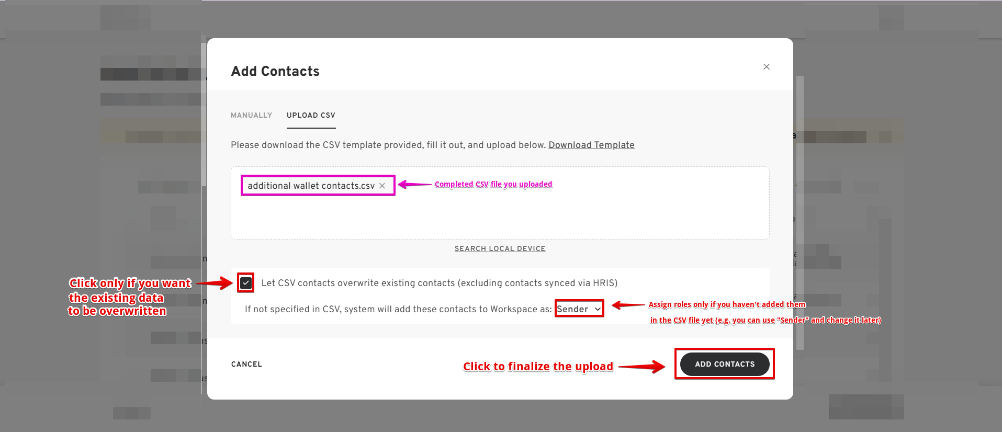The image size is (1002, 432).
Task: Click the chevron arrow beside Sender
Action: pyautogui.click(x=598, y=309)
